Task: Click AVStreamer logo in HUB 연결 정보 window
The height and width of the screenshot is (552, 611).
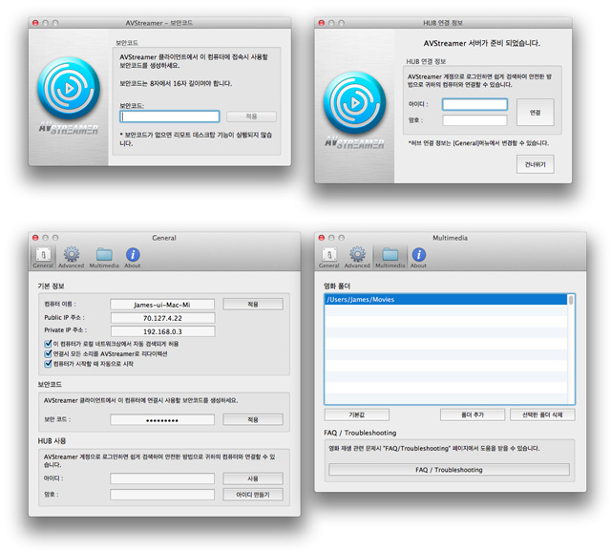Action: pos(355,102)
